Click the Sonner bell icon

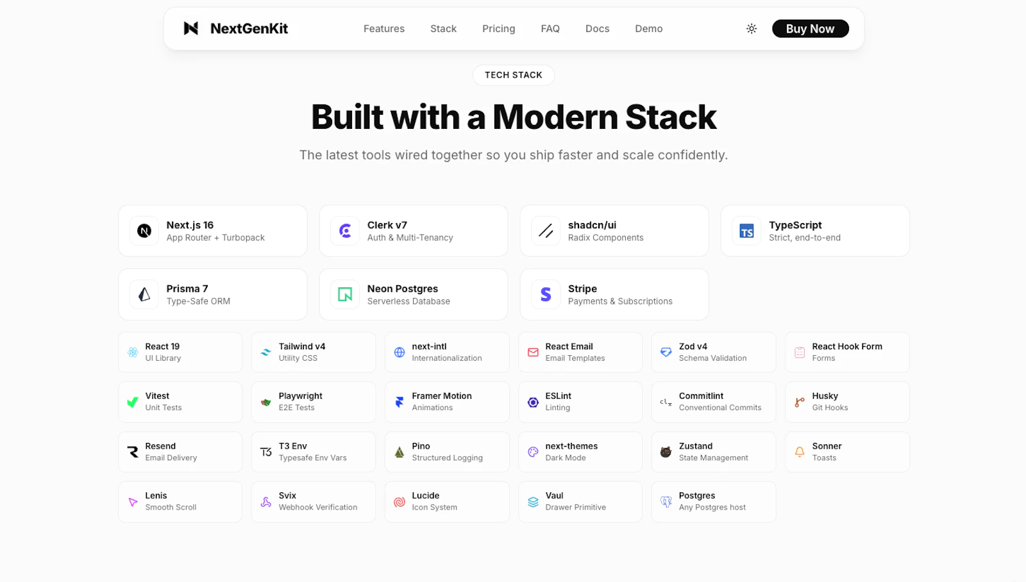click(x=800, y=452)
